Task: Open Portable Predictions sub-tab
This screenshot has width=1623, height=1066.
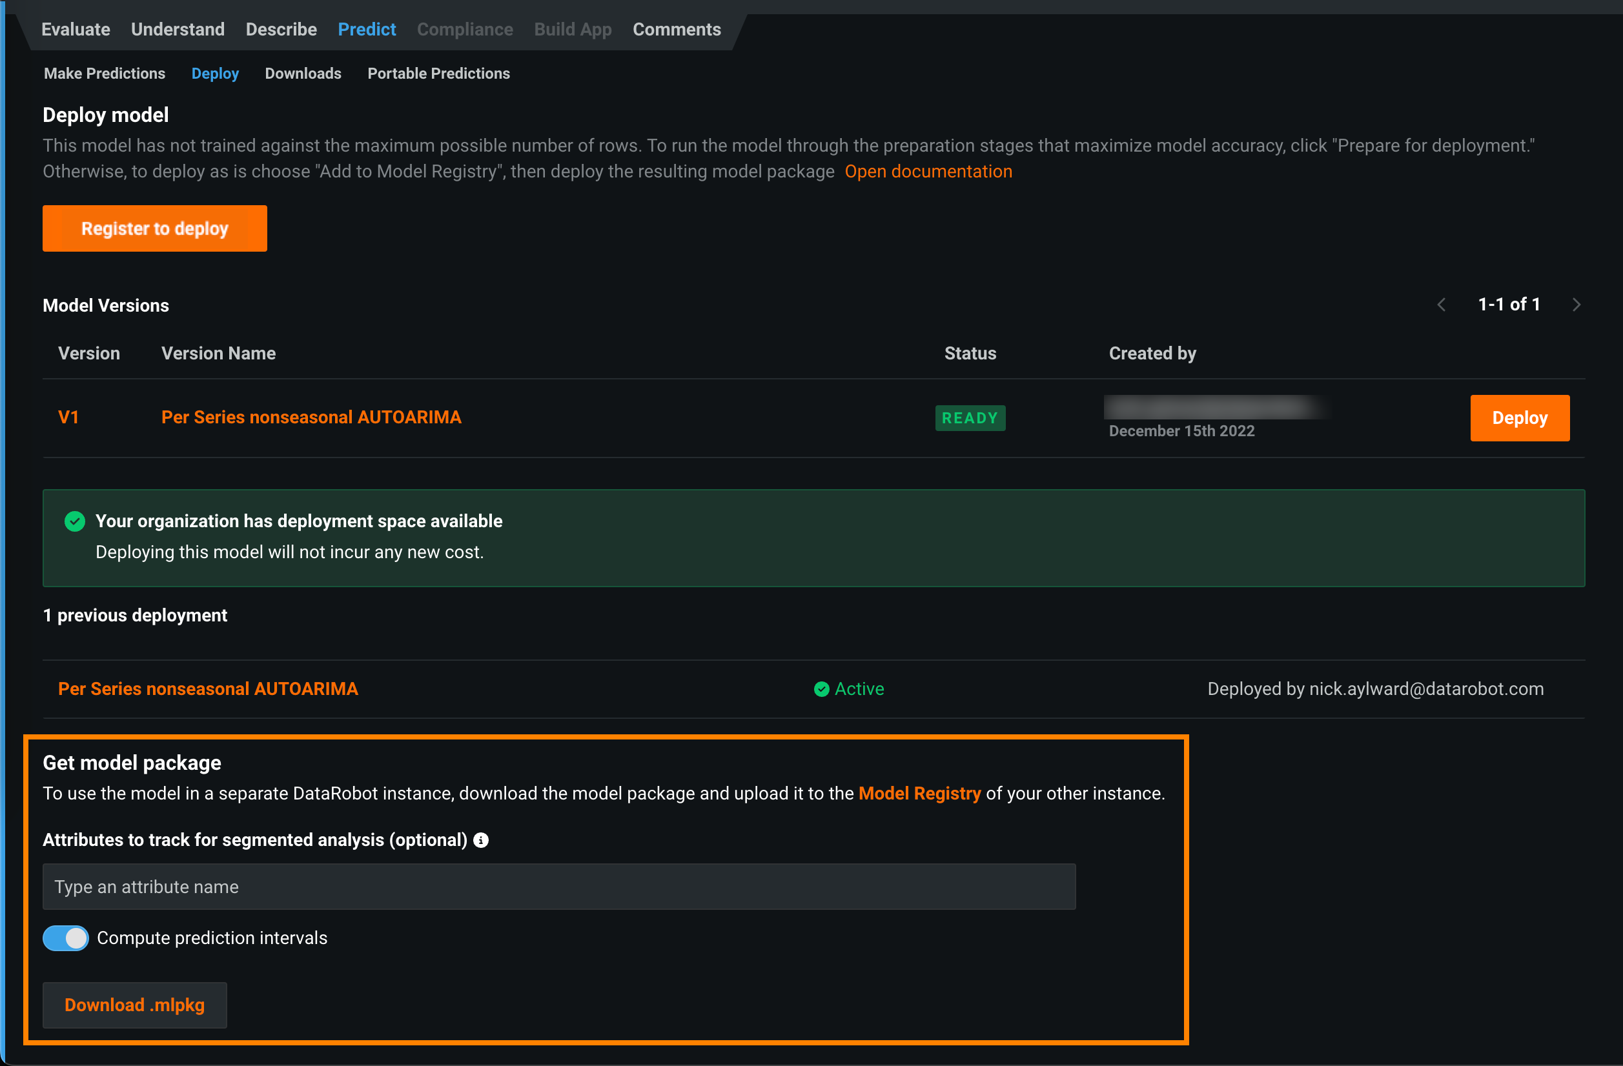Action: [438, 73]
